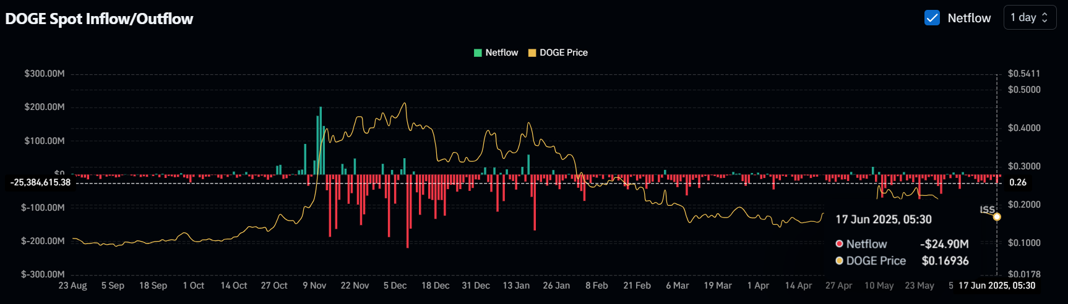Viewport: 1068px width, 304px height.
Task: Click the 18 Sep date label
Action: pos(153,285)
